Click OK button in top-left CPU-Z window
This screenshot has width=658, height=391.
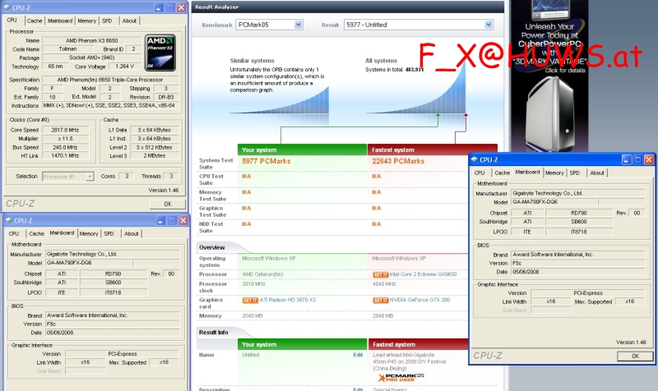point(168,204)
